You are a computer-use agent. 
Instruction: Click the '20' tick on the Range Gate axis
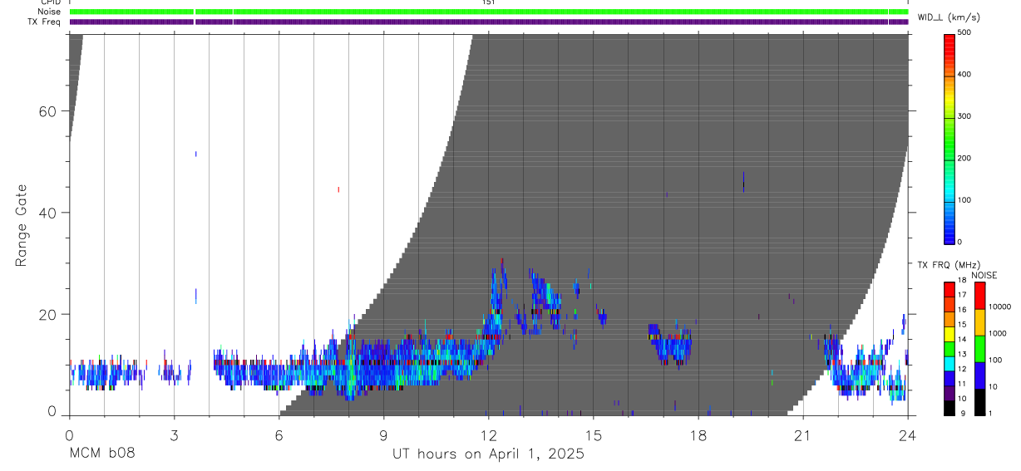pyautogui.click(x=50, y=314)
